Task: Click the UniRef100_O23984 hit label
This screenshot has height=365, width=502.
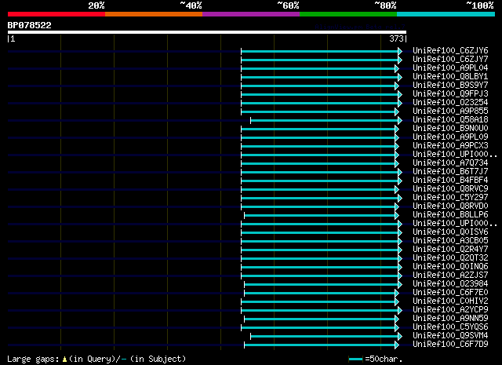Action: point(450,284)
